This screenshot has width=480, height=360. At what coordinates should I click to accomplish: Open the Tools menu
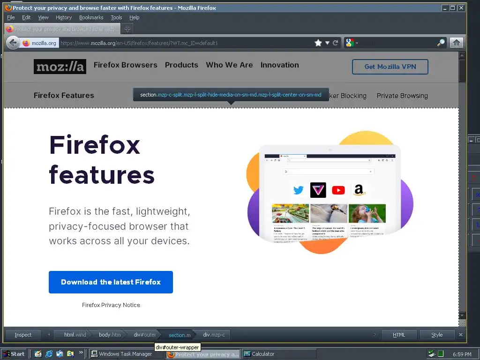[116, 17]
